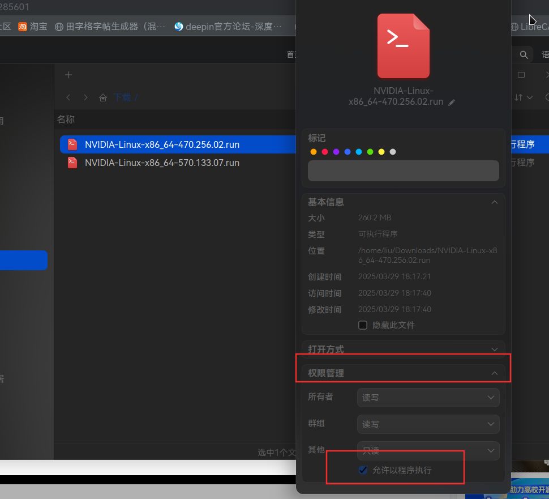Viewport: 549px width, 499px height.
Task: Collapse the 基本信息 section
Action: [494, 202]
